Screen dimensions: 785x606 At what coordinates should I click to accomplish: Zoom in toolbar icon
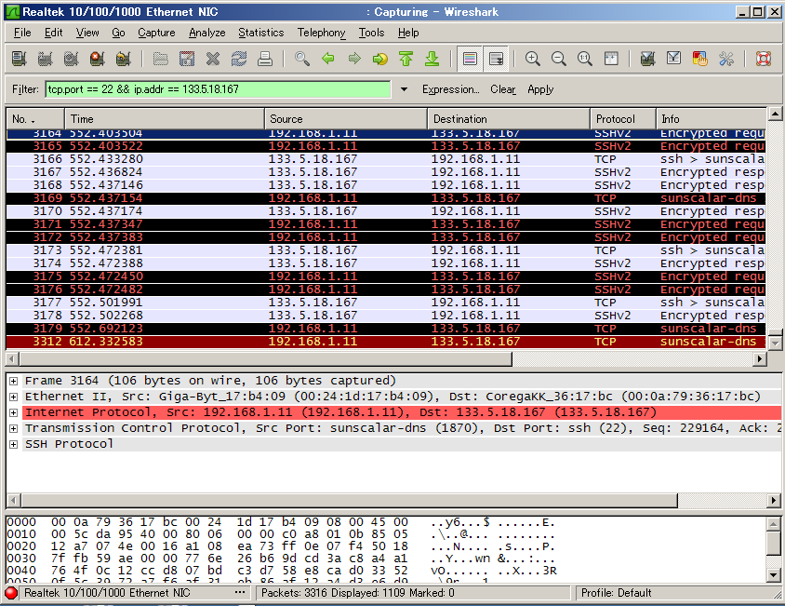533,59
